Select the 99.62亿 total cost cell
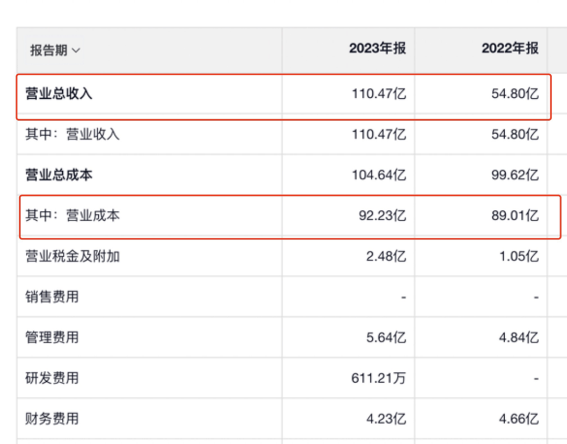This screenshot has height=444, width=567. tap(514, 175)
